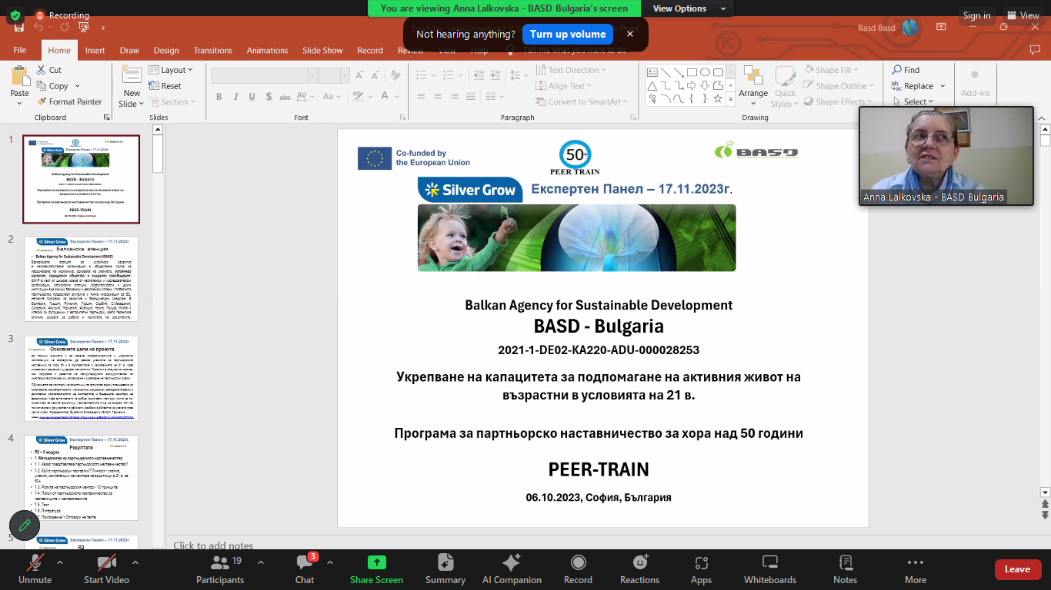Viewport: 1051px width, 590px height.
Task: Click the Paste clipboard icon
Action: click(20, 77)
